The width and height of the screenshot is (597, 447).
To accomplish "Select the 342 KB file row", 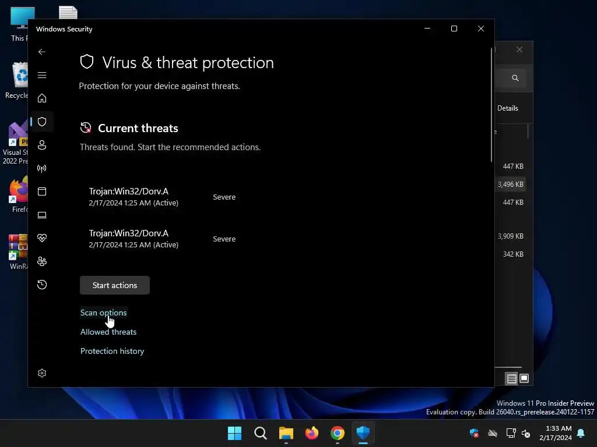I will click(511, 254).
